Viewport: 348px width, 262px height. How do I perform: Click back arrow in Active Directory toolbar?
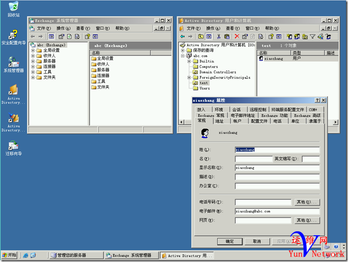(183, 36)
